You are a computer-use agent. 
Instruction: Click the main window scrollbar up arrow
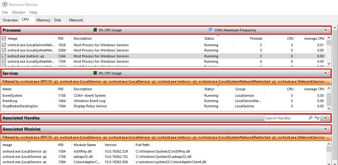click(x=335, y=28)
